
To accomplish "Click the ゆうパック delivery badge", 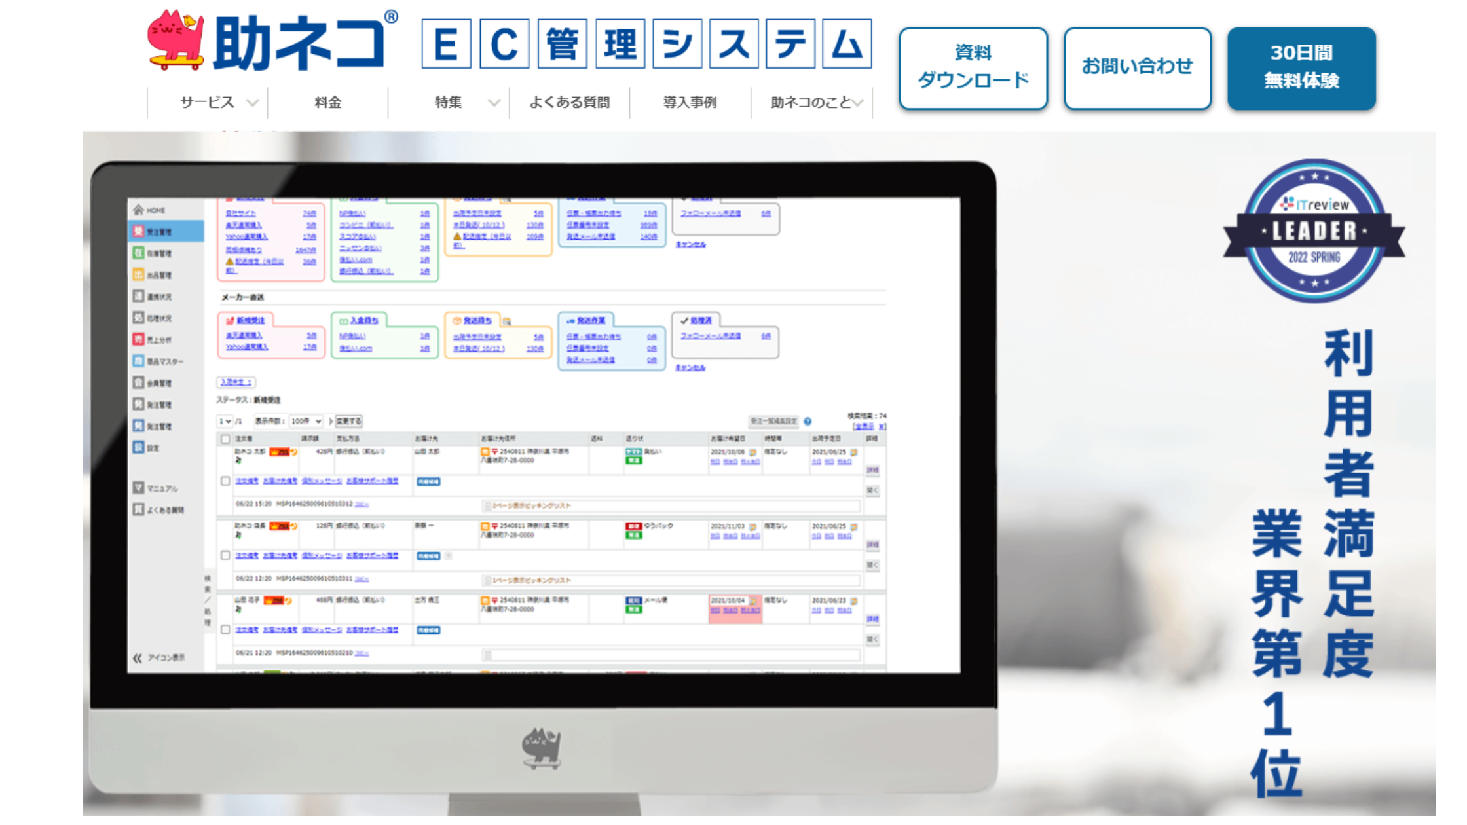I will [x=633, y=526].
